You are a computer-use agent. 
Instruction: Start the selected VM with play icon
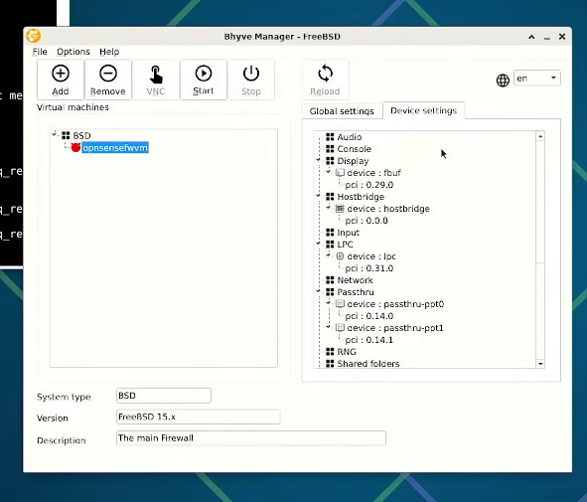click(x=204, y=74)
